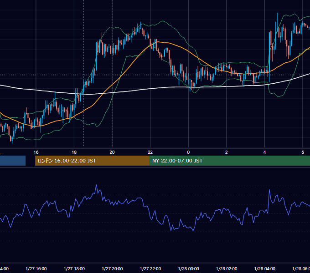Screen dimensions: 310x273
Task: Click the '4' hour label on the price chart axis
Action: click(264, 152)
